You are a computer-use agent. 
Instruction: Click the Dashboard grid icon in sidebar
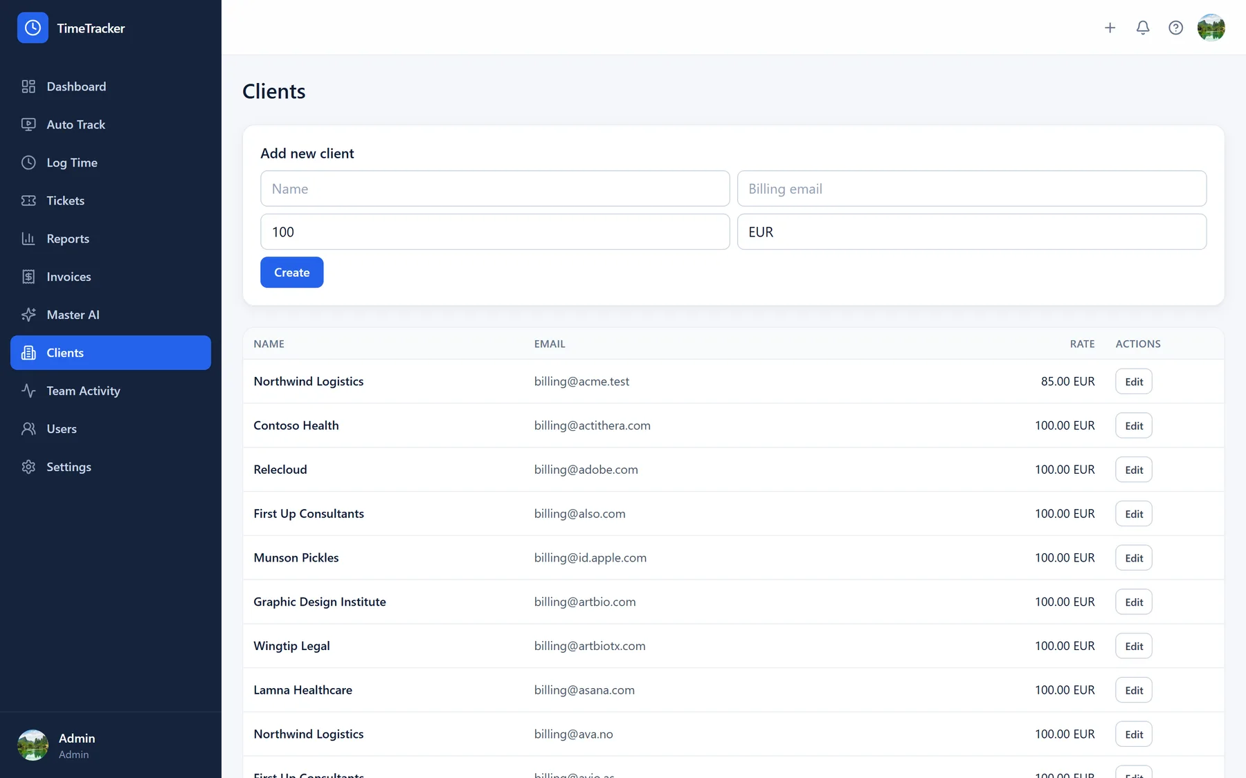(x=28, y=86)
